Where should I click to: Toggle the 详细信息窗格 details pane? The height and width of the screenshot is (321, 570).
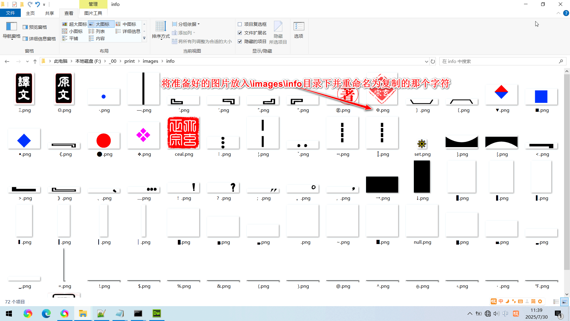(x=39, y=38)
